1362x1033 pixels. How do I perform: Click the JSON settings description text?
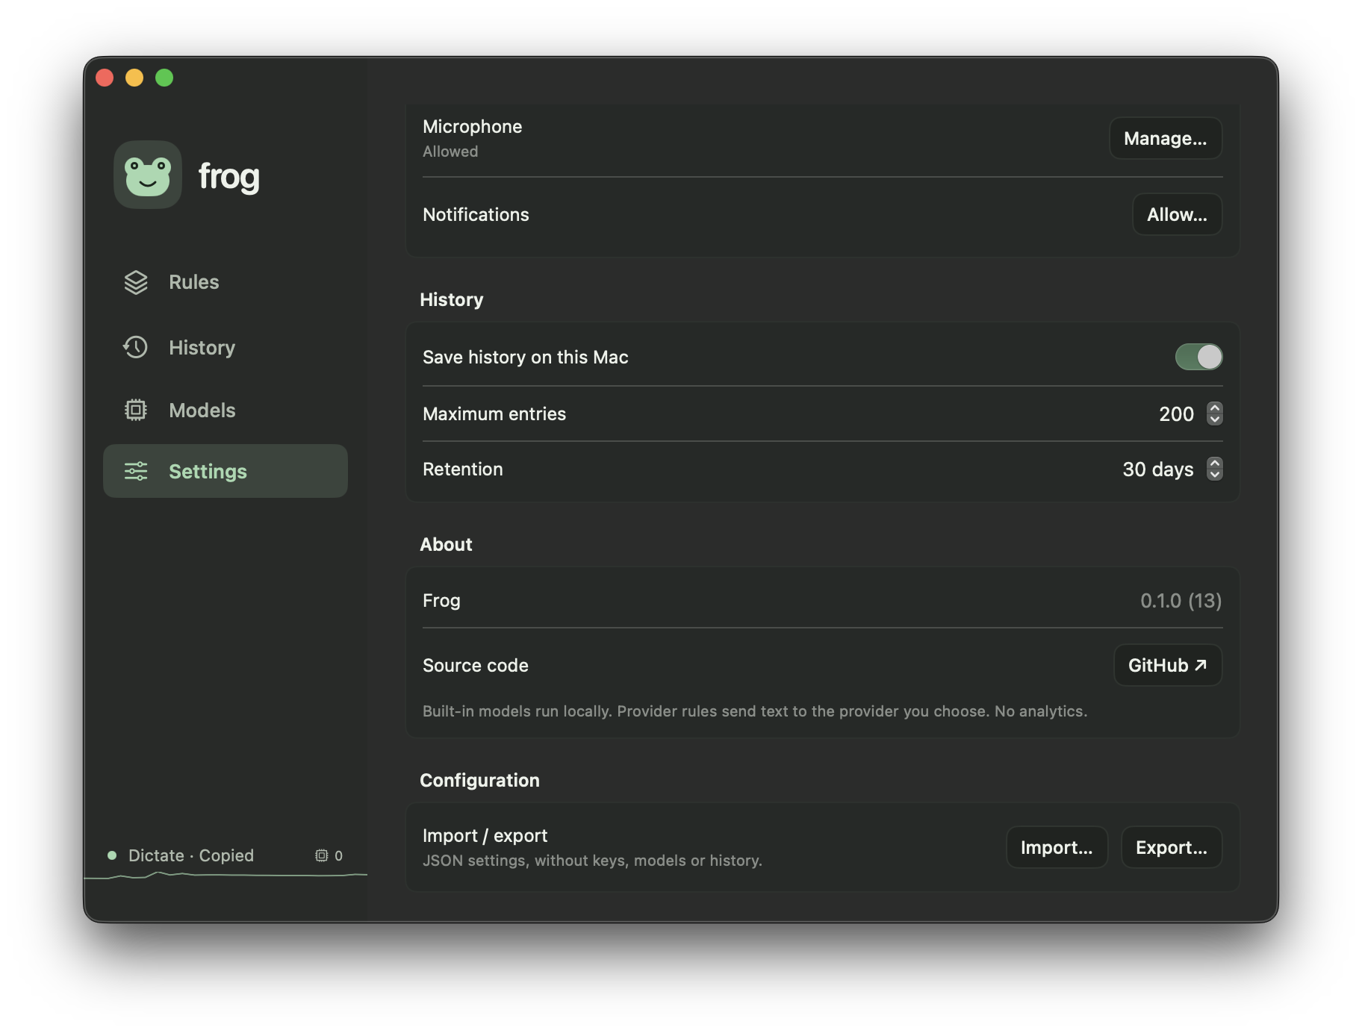592,861
